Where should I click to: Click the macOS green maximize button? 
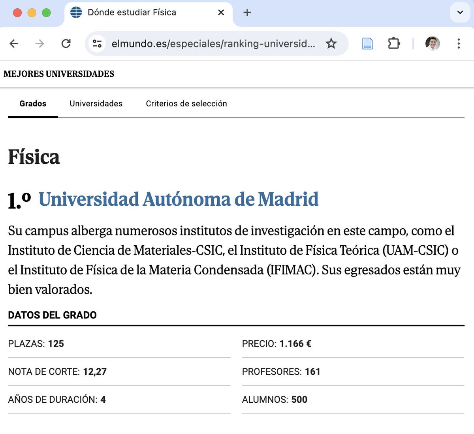click(x=46, y=13)
